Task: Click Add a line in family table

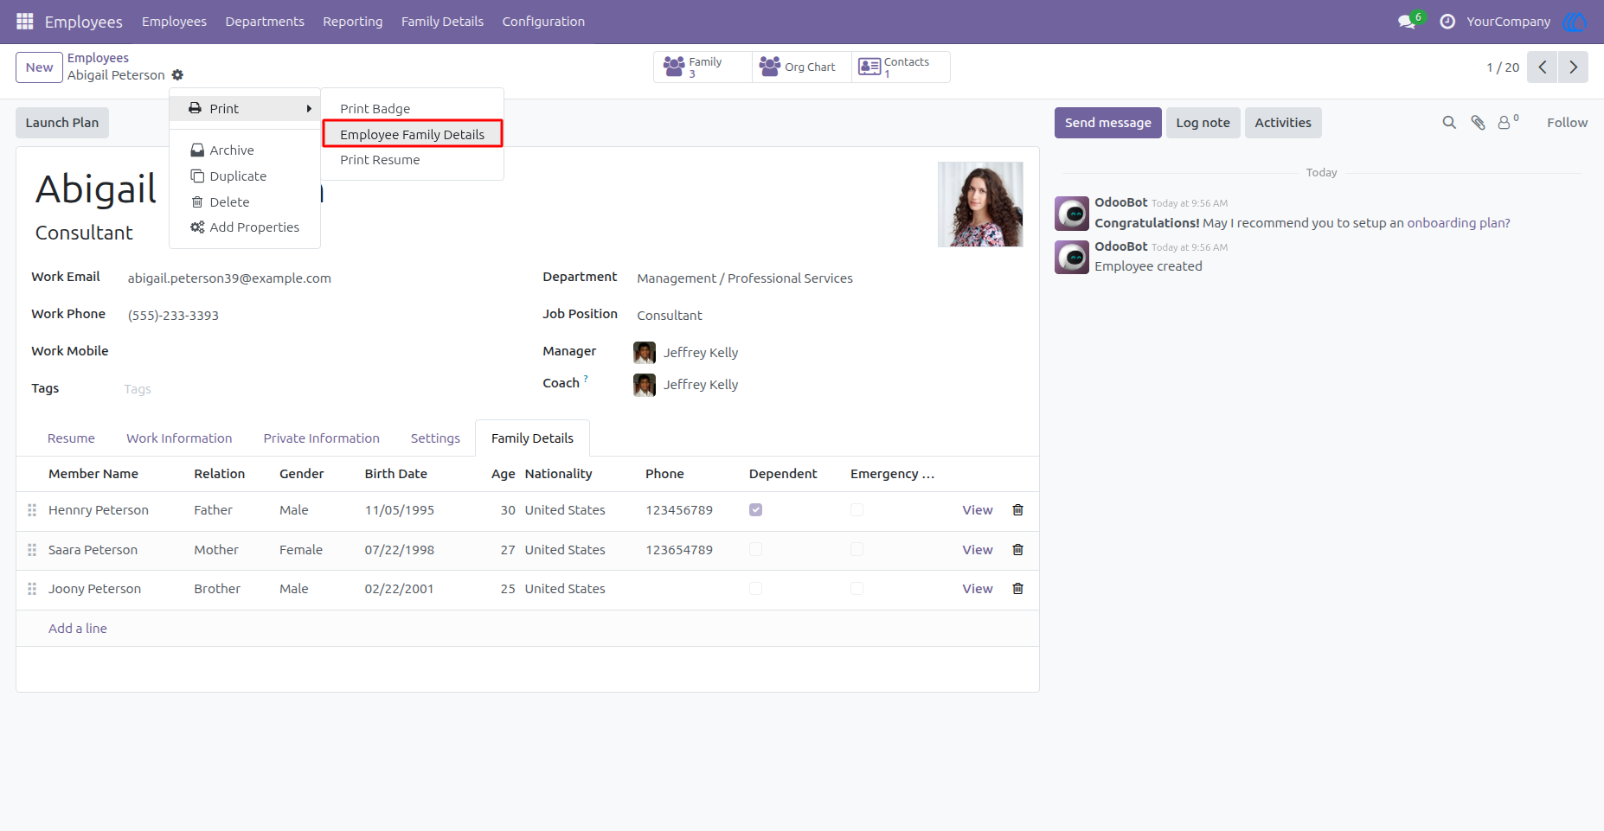Action: (78, 629)
